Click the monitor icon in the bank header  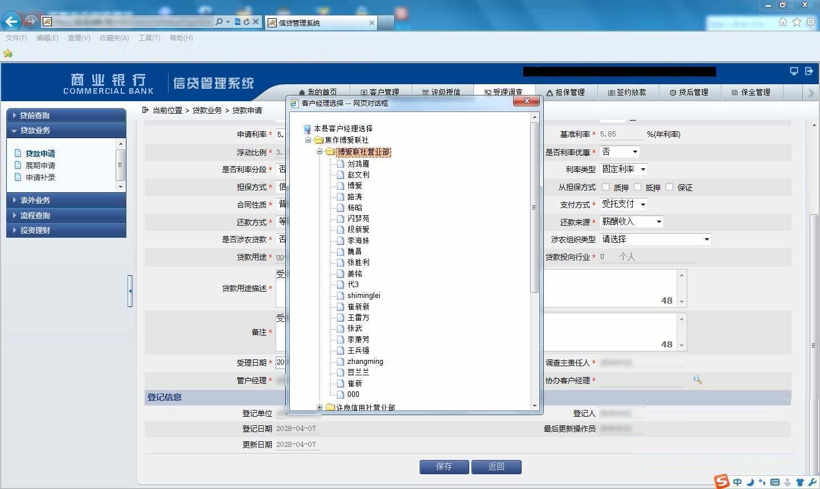[794, 71]
